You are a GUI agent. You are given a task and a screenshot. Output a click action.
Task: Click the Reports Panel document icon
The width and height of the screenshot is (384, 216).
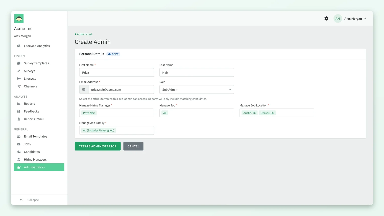[x=19, y=119]
